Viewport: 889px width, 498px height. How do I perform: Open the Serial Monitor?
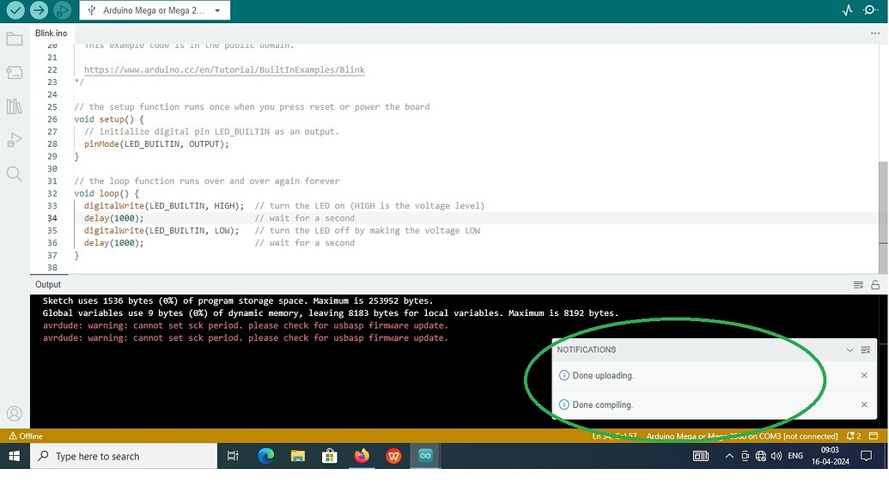click(x=871, y=9)
